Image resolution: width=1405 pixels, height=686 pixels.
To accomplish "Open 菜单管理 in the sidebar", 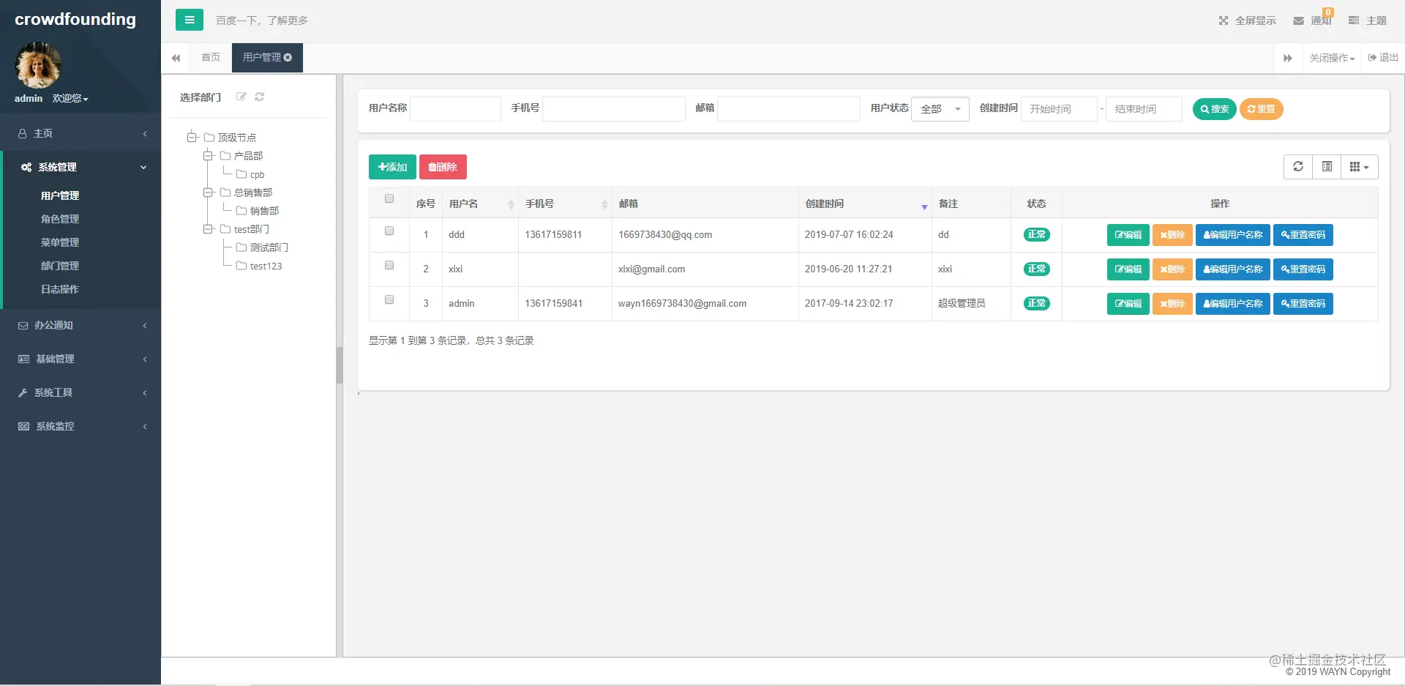I will tap(60, 242).
